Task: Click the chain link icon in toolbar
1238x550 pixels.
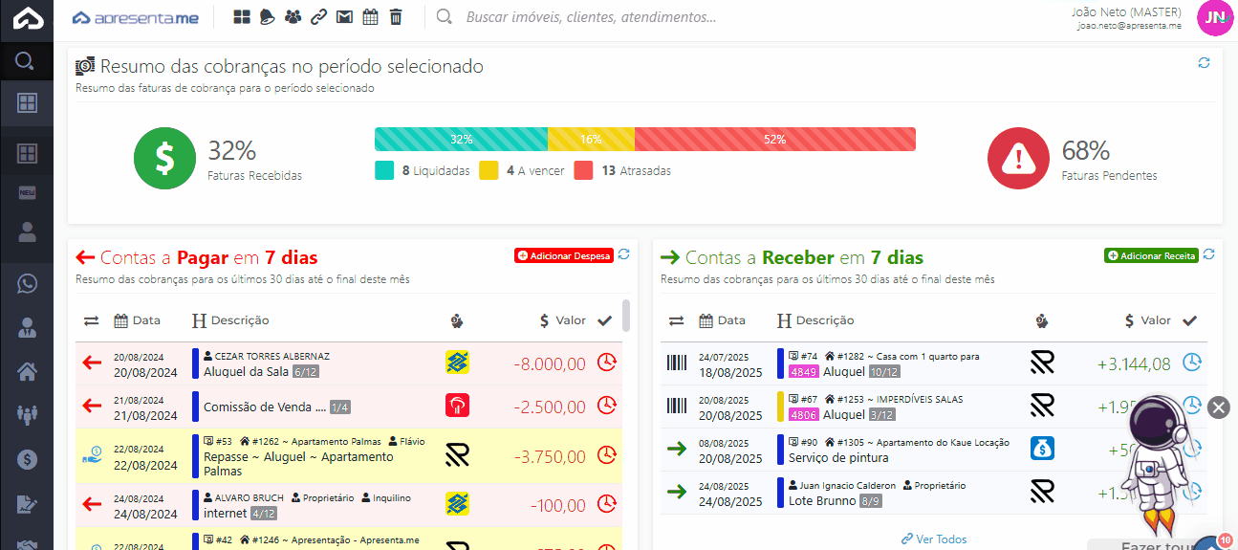Action: tap(318, 16)
